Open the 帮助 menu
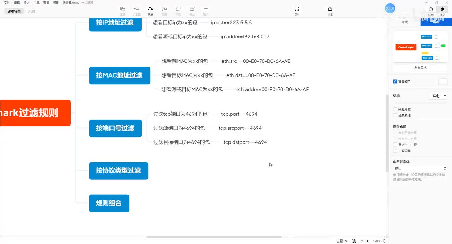The width and height of the screenshot is (452, 244). pos(56,2)
